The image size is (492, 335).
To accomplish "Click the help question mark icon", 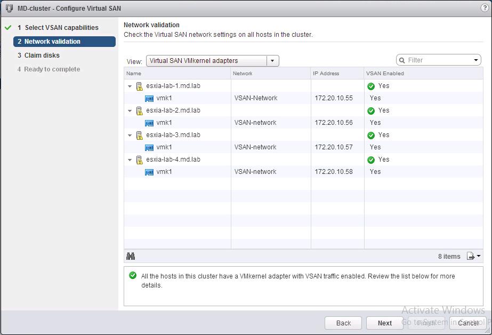I will tap(483, 8).
